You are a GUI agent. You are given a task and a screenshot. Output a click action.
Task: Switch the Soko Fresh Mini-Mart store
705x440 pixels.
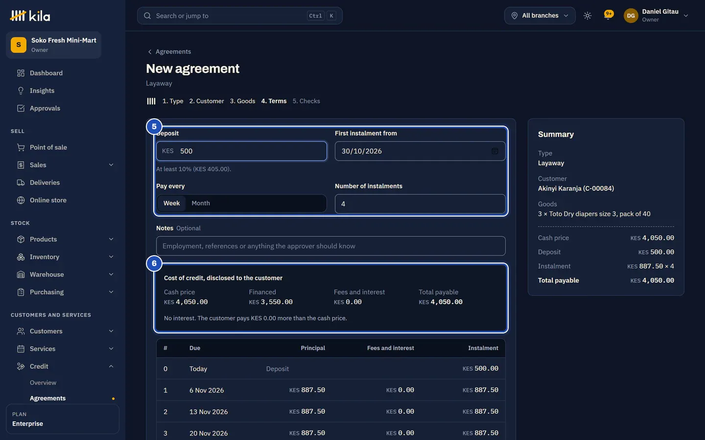tap(54, 45)
